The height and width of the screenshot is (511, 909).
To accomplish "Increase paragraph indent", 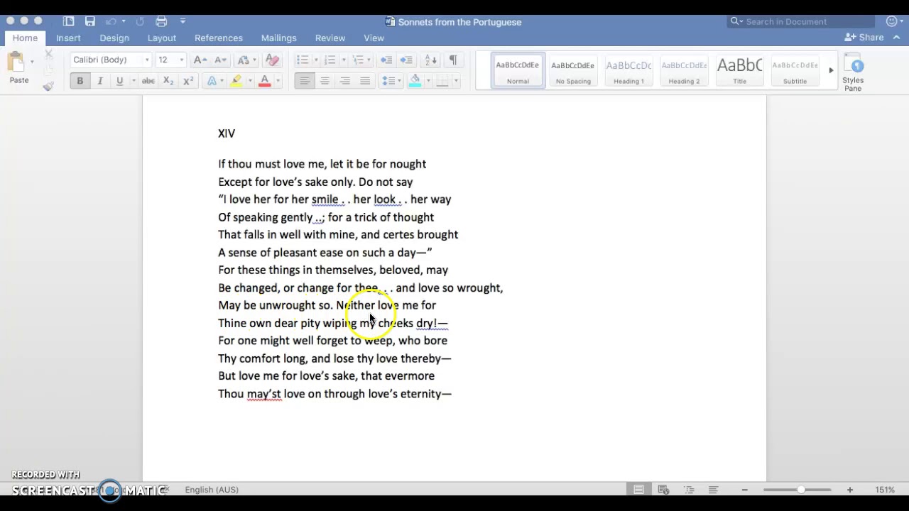I will 406,60.
